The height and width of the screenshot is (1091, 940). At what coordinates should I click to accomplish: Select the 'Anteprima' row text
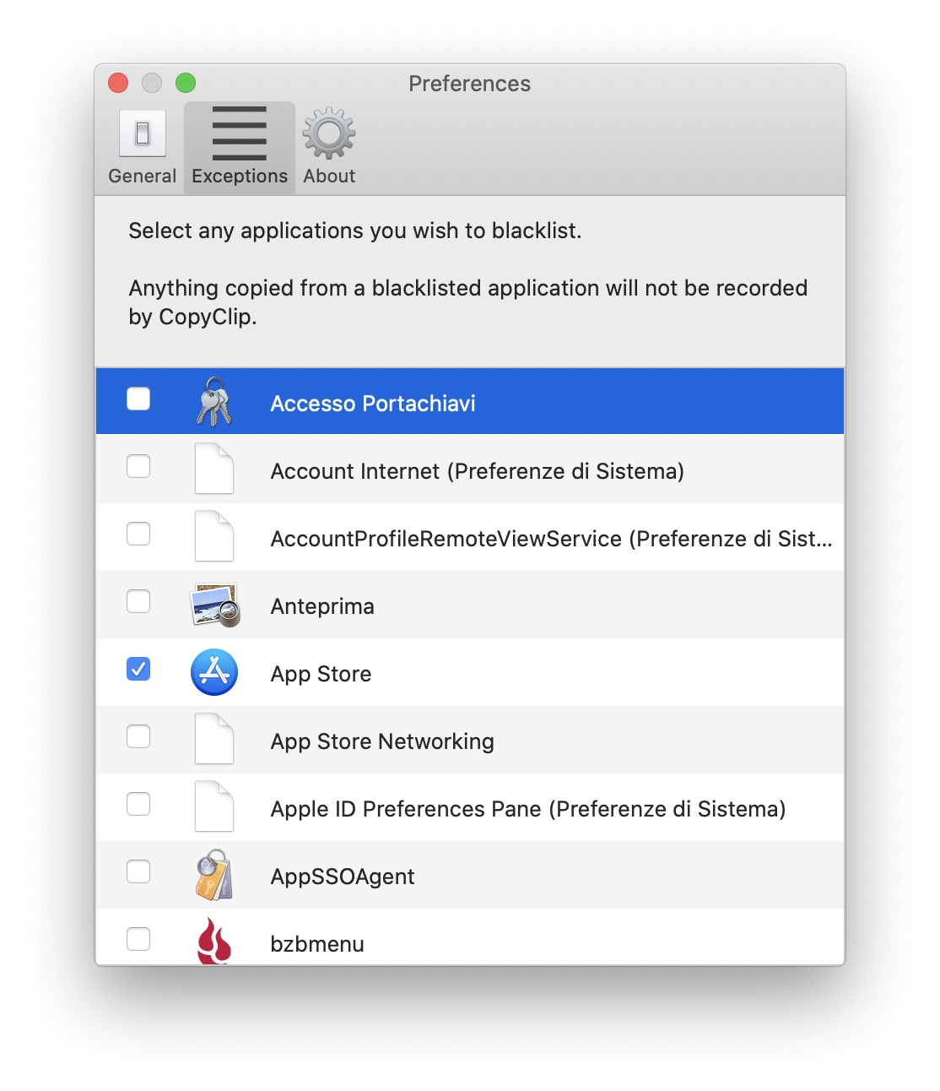point(322,607)
